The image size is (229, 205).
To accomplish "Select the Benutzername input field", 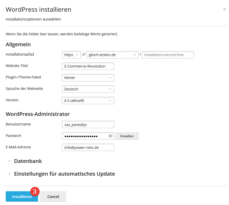I will pos(88,124).
